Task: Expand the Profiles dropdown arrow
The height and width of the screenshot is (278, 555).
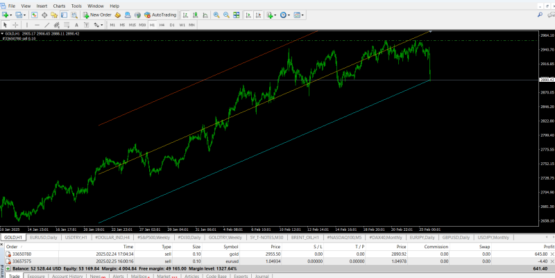Action: (24, 15)
